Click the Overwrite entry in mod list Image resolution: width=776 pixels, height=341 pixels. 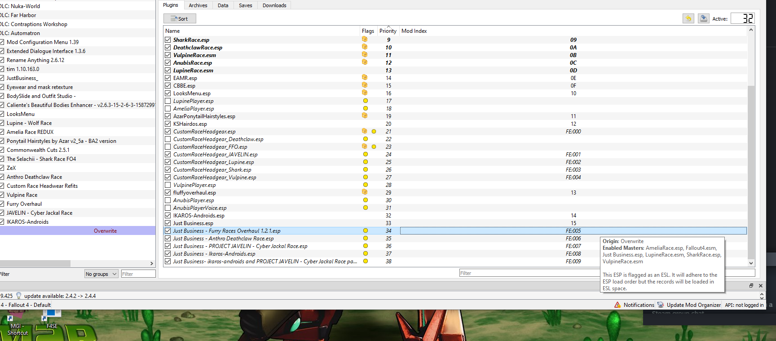click(78, 230)
